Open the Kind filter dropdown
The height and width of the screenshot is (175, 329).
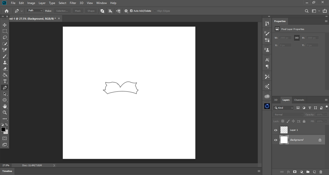284,108
